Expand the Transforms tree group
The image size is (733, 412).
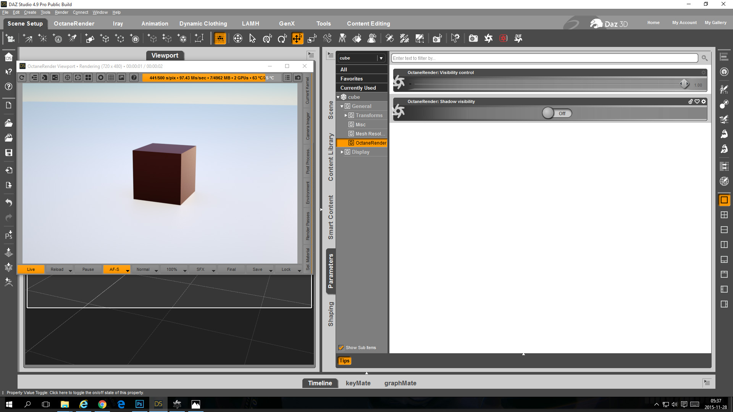[x=346, y=115]
